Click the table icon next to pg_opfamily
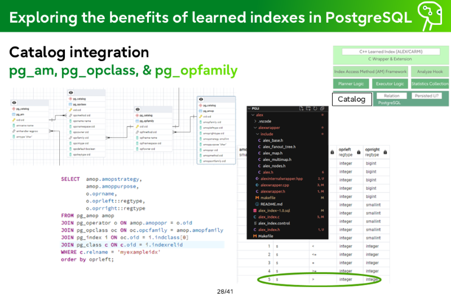Image resolution: width=451 pixels, height=297 pixels. coord(138,121)
